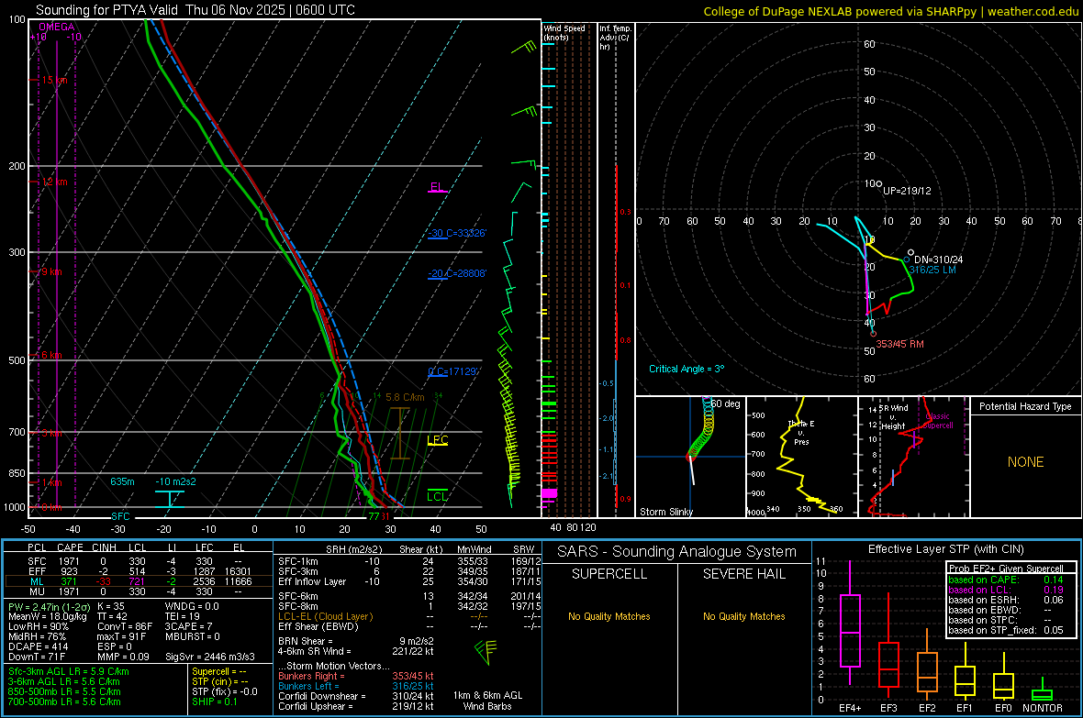Click the SUPERCELL column header in SARS
1083x718 pixels.
pyautogui.click(x=609, y=574)
